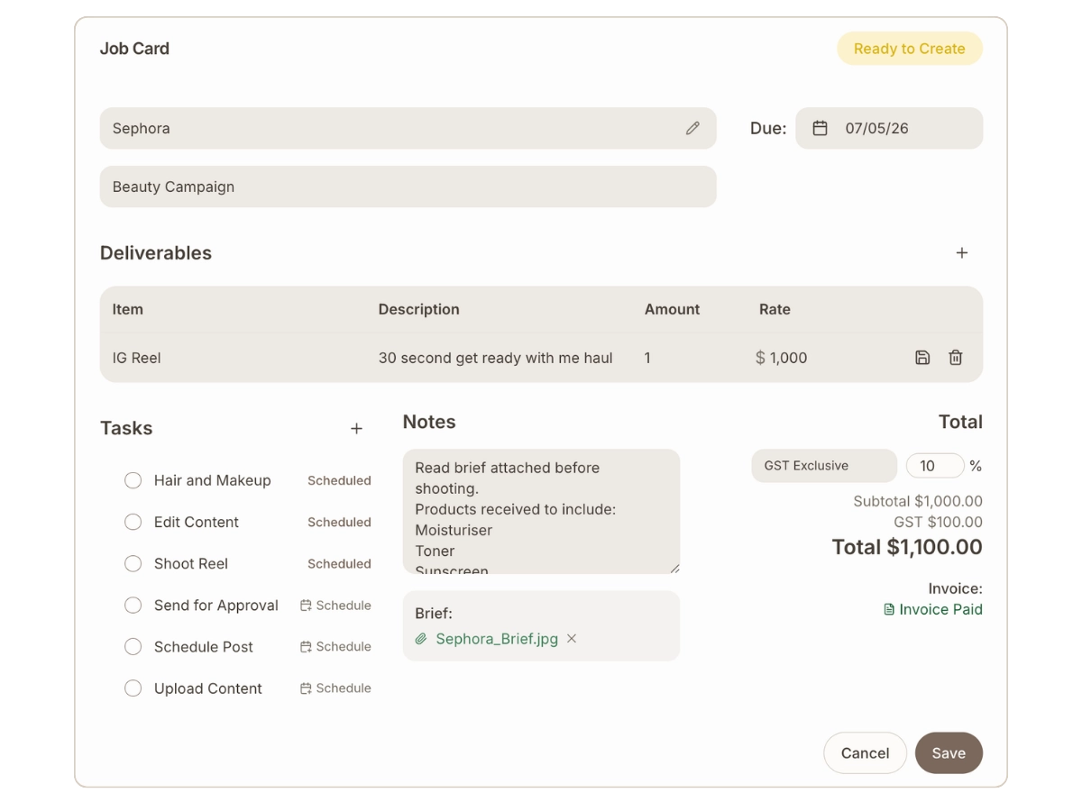Click the Item column header
This screenshot has width=1082, height=811.
pos(127,309)
